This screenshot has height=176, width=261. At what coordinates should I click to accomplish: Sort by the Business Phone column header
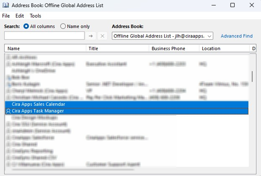pyautogui.click(x=174, y=48)
